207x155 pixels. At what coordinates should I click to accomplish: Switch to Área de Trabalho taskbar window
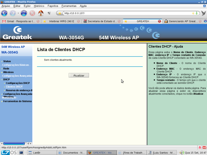pyautogui.click(x=132, y=153)
